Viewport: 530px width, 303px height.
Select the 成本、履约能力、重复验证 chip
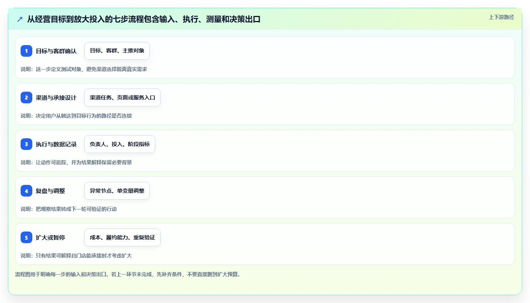122,237
